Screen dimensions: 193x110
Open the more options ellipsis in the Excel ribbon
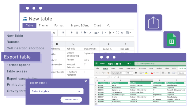pyautogui.click(x=157, y=73)
